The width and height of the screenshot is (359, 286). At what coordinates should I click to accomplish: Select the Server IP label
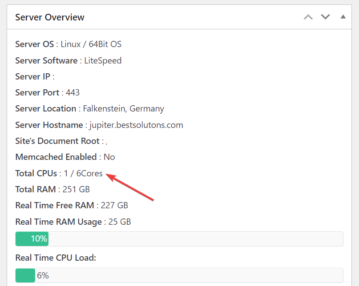click(33, 76)
